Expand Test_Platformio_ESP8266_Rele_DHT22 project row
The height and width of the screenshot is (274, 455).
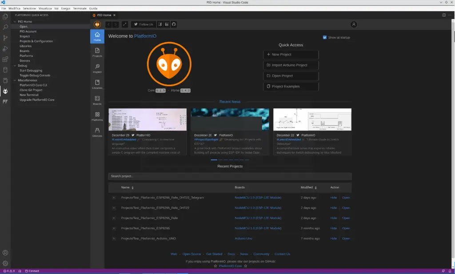tap(114, 208)
